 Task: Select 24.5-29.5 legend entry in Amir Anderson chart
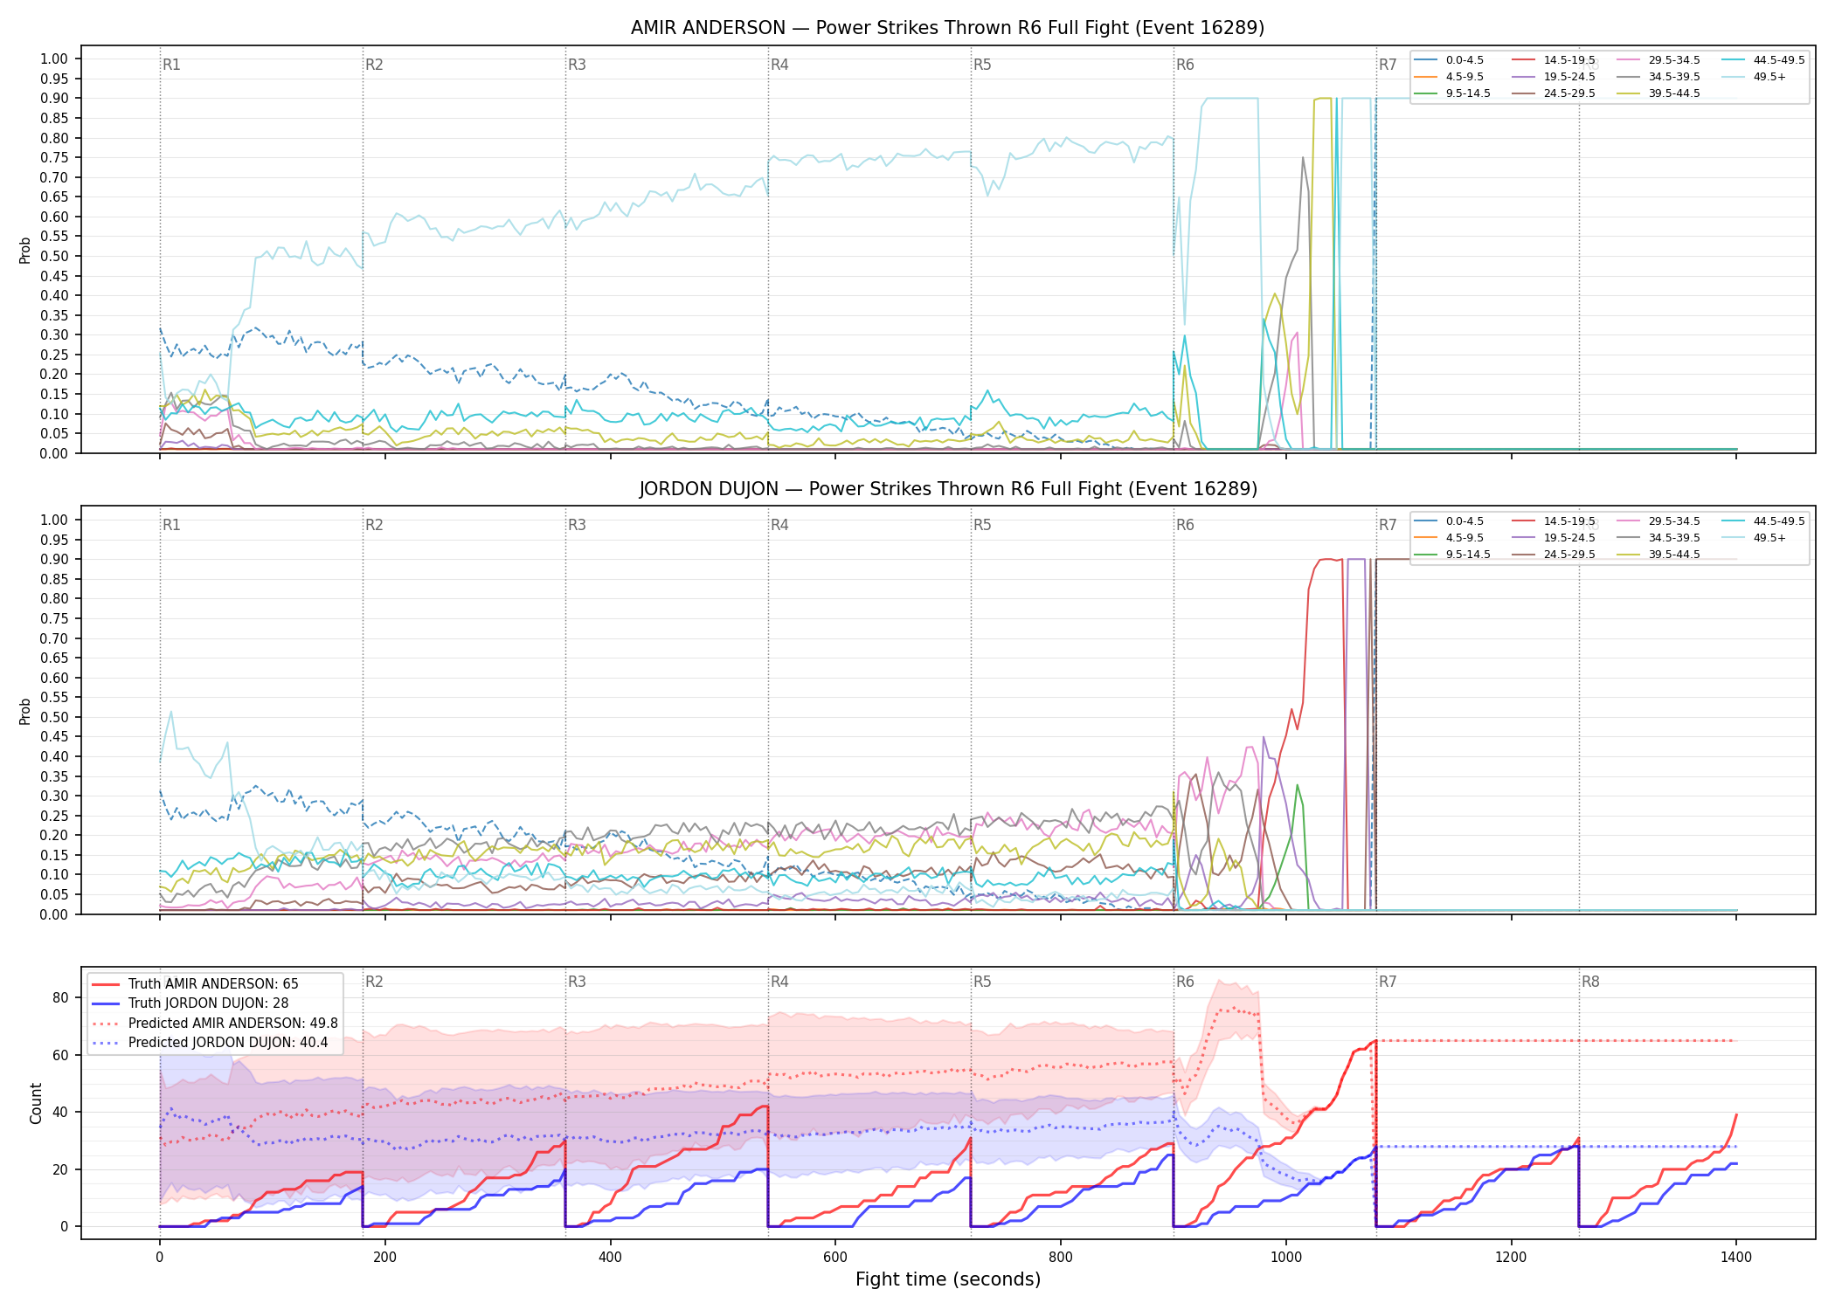[1554, 93]
